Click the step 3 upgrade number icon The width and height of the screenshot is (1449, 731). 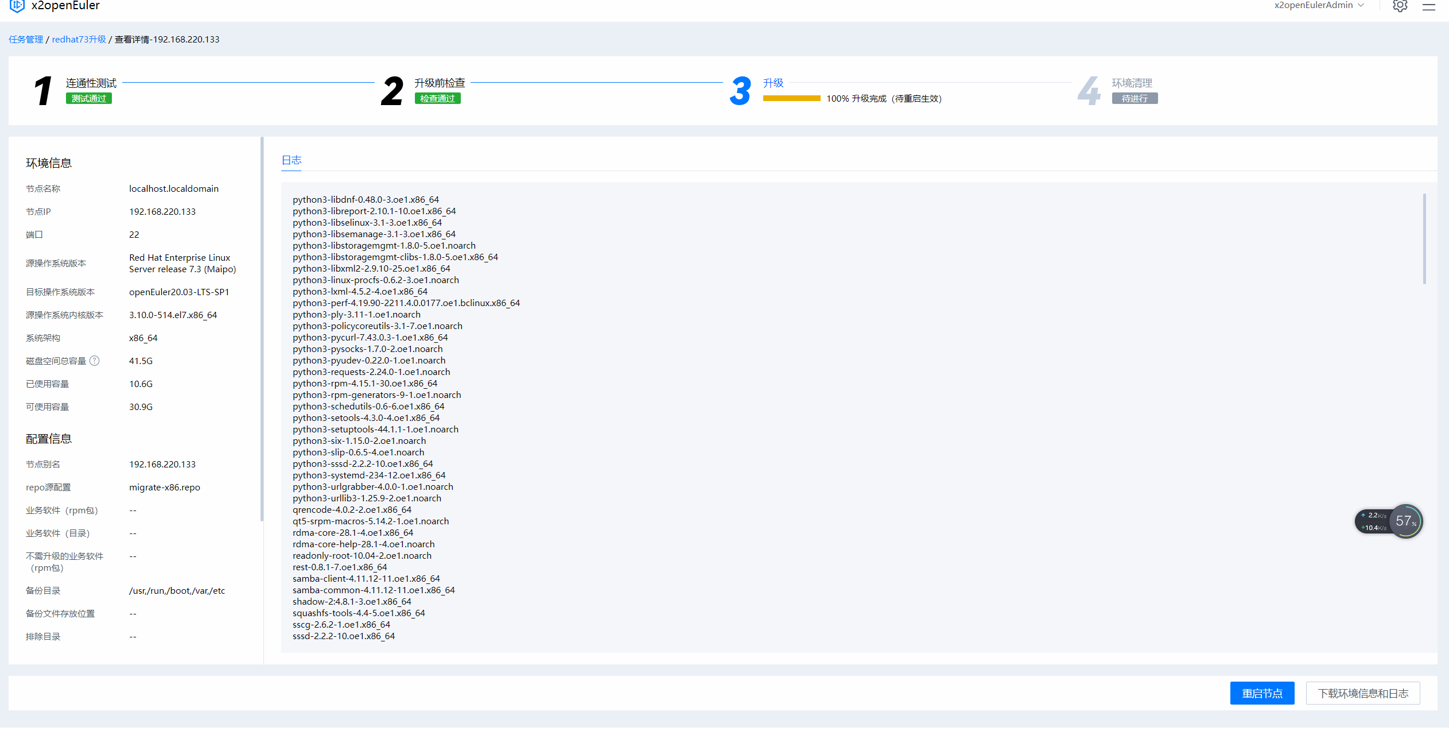[740, 91]
